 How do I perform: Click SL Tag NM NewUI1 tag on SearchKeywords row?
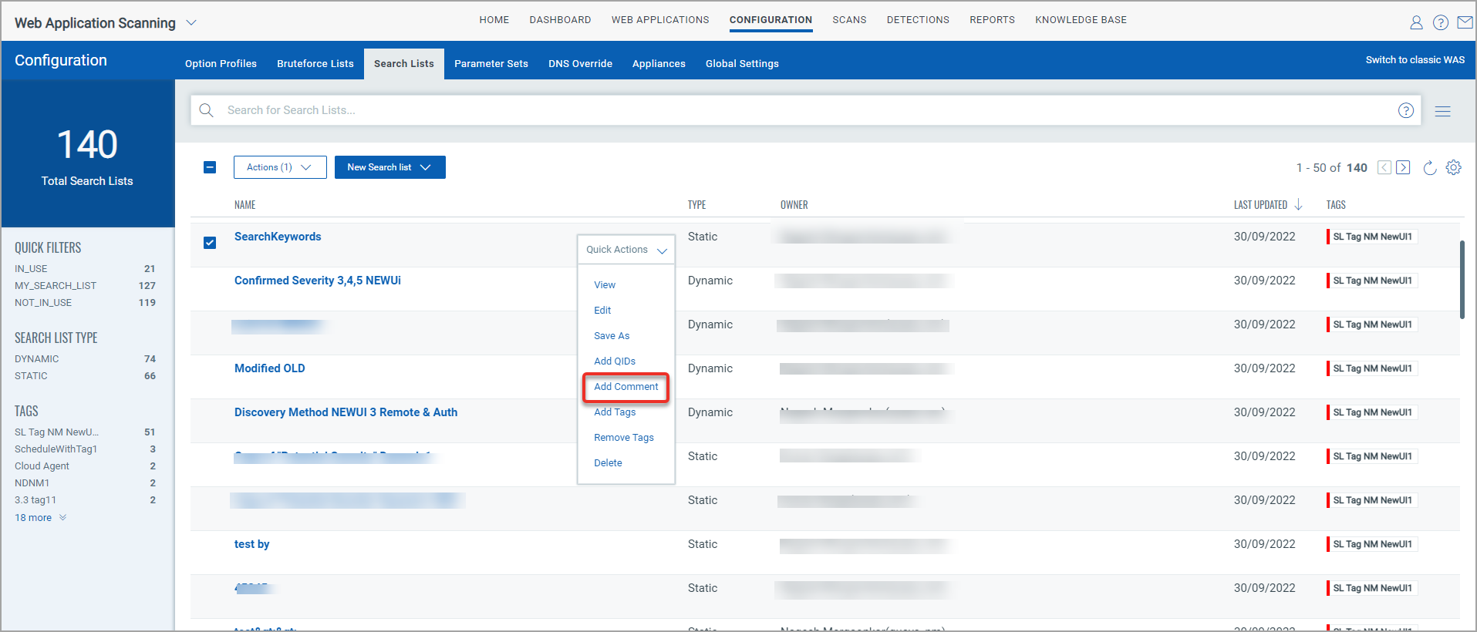tap(1371, 237)
